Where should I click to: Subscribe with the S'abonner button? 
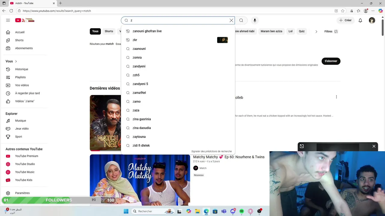pos(331,61)
